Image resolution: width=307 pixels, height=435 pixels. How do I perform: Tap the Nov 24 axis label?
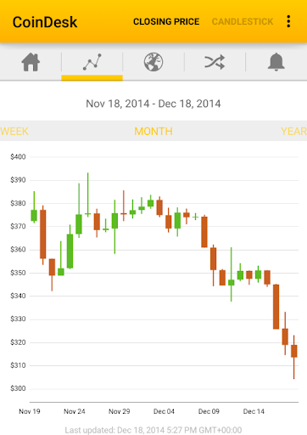click(x=75, y=411)
